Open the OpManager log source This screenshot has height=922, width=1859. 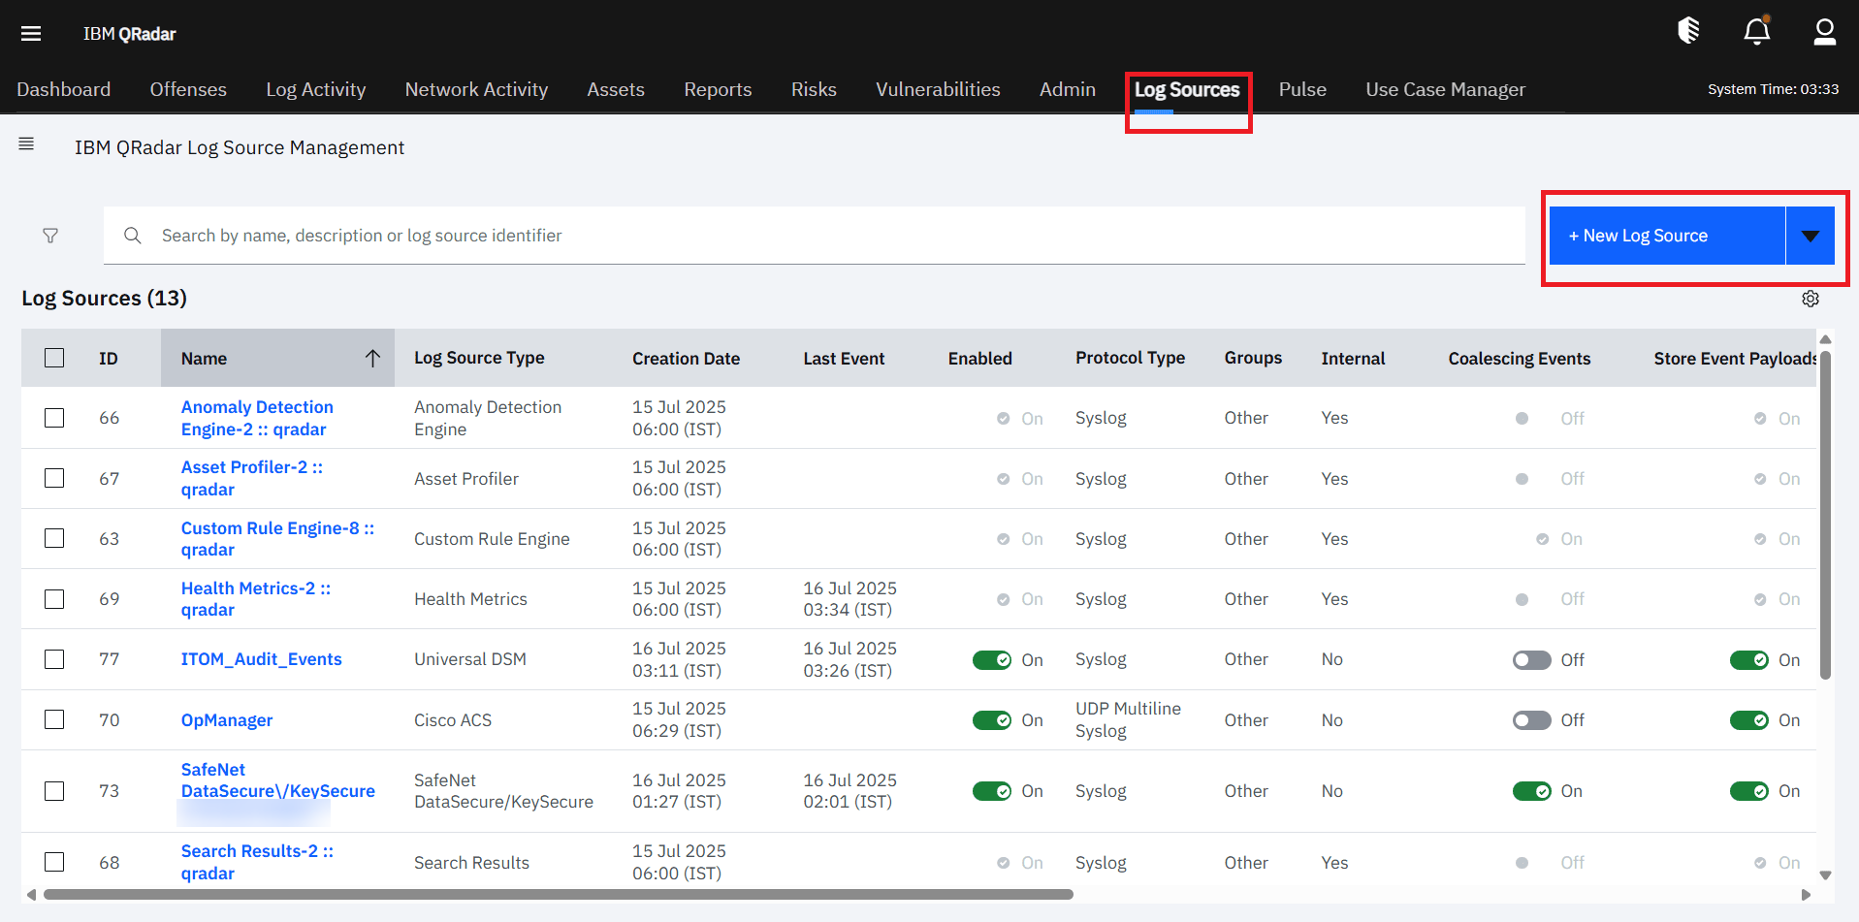227,720
